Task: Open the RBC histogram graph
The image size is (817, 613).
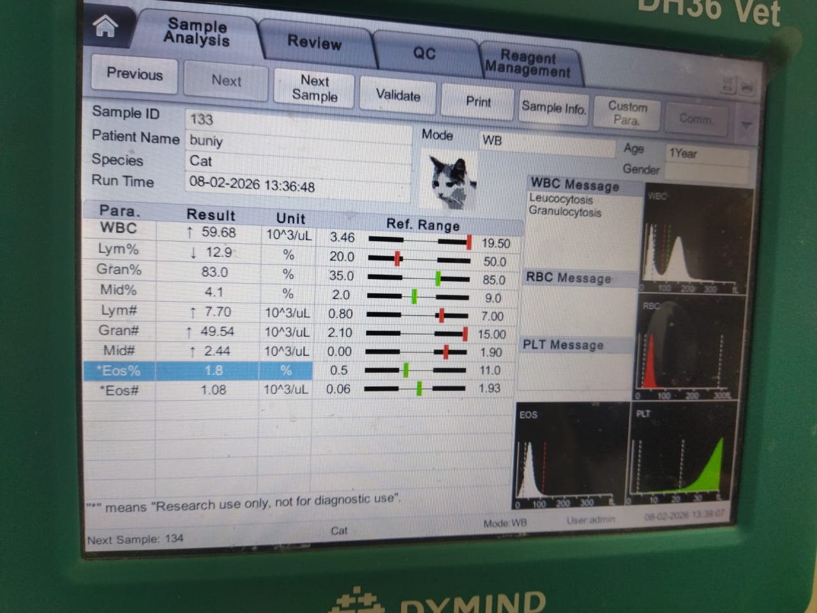Action: click(x=686, y=348)
